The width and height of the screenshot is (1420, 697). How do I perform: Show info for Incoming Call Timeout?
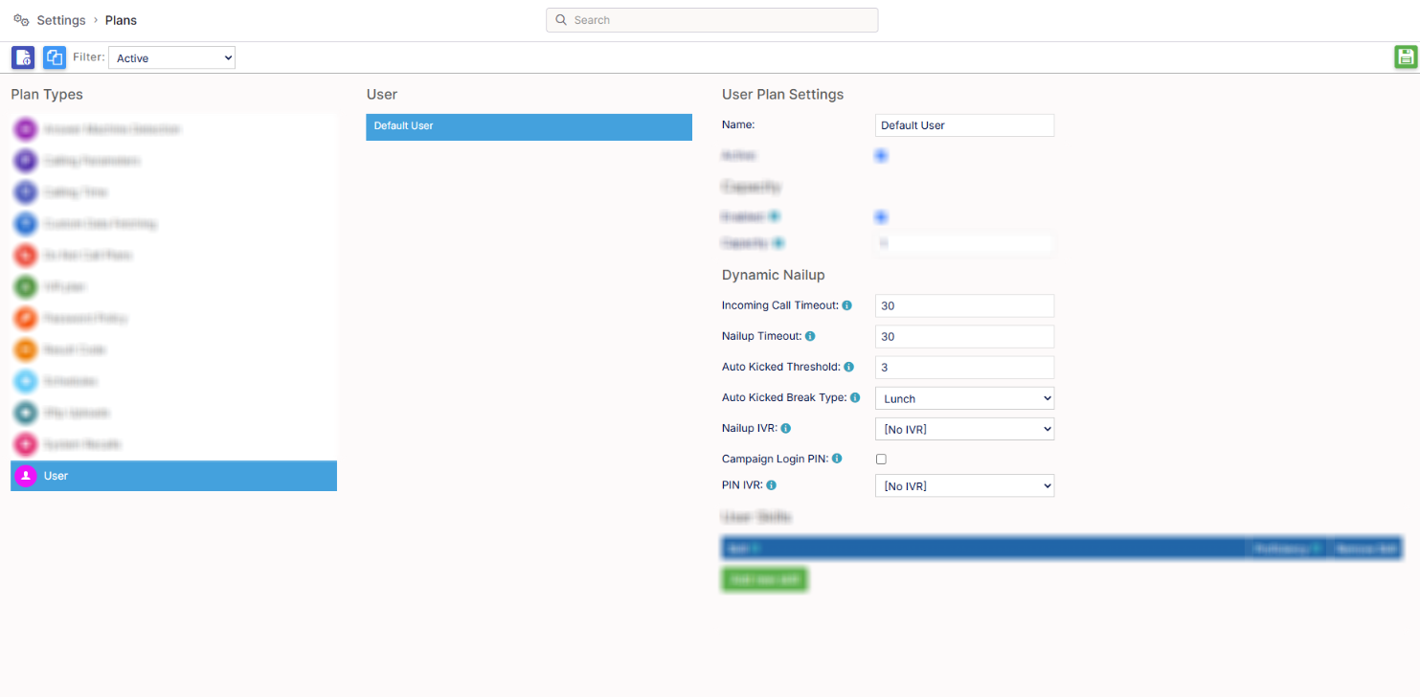[847, 305]
